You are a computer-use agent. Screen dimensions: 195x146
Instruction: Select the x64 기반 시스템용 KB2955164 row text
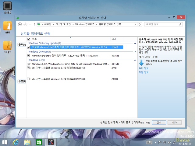click(59, 68)
